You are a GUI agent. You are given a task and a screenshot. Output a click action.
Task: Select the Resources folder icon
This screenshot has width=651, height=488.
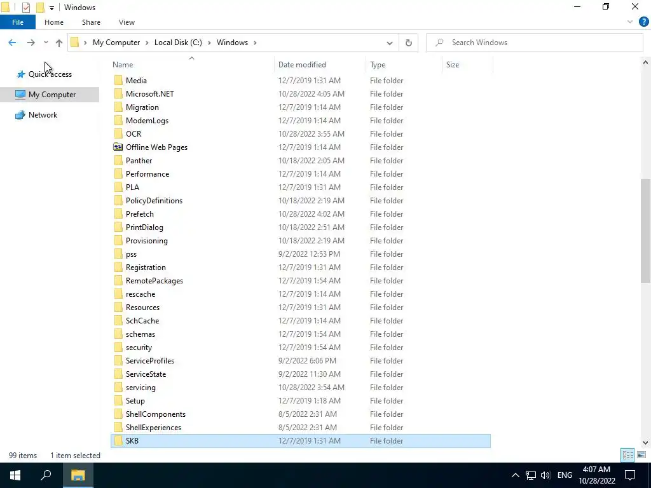118,308
